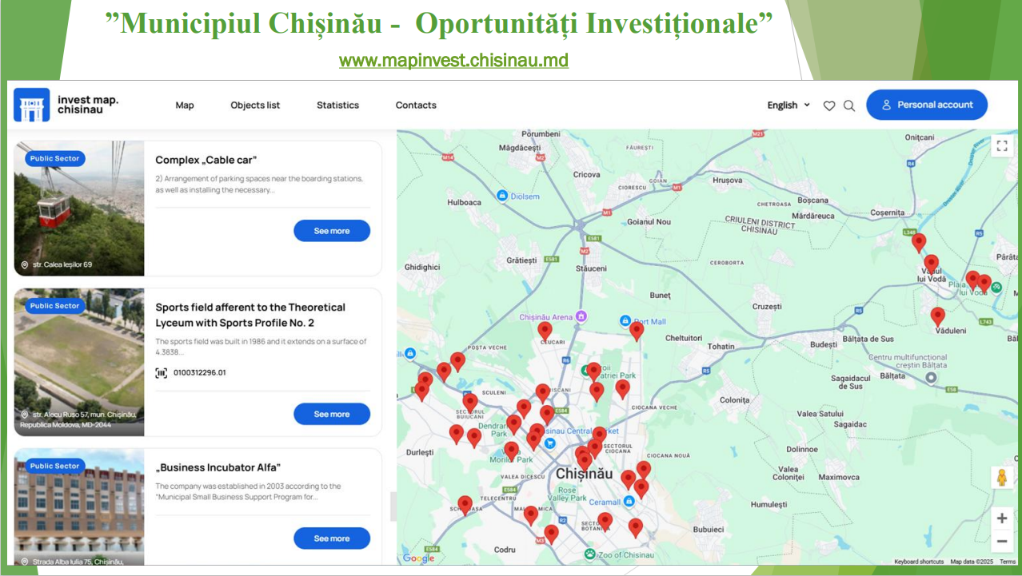1022x576 pixels.
Task: Click See more for Complex Cable car
Action: [x=332, y=231]
